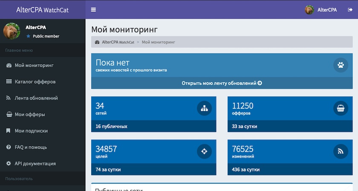Click the RSS icon in изменений card

tap(341, 152)
